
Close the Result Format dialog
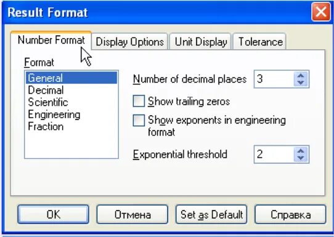click(321, 12)
